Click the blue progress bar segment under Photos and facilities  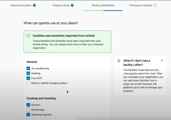[113, 10]
